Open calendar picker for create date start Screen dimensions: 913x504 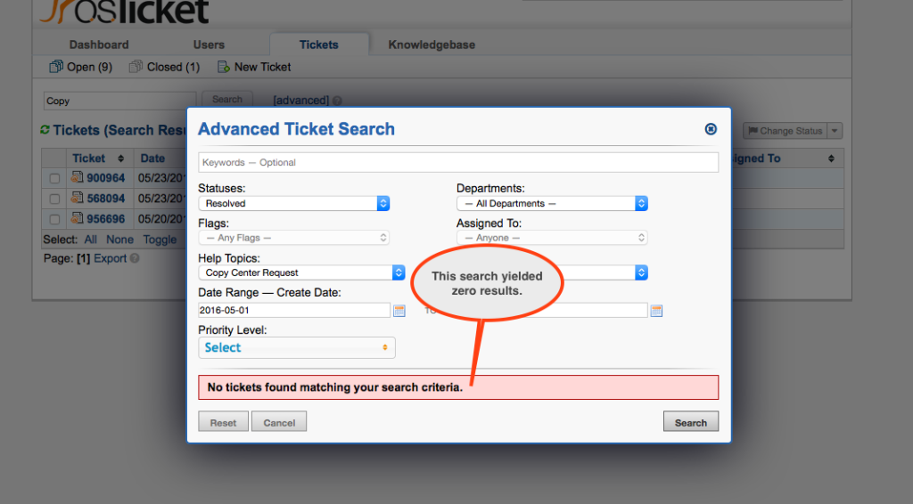tap(399, 311)
